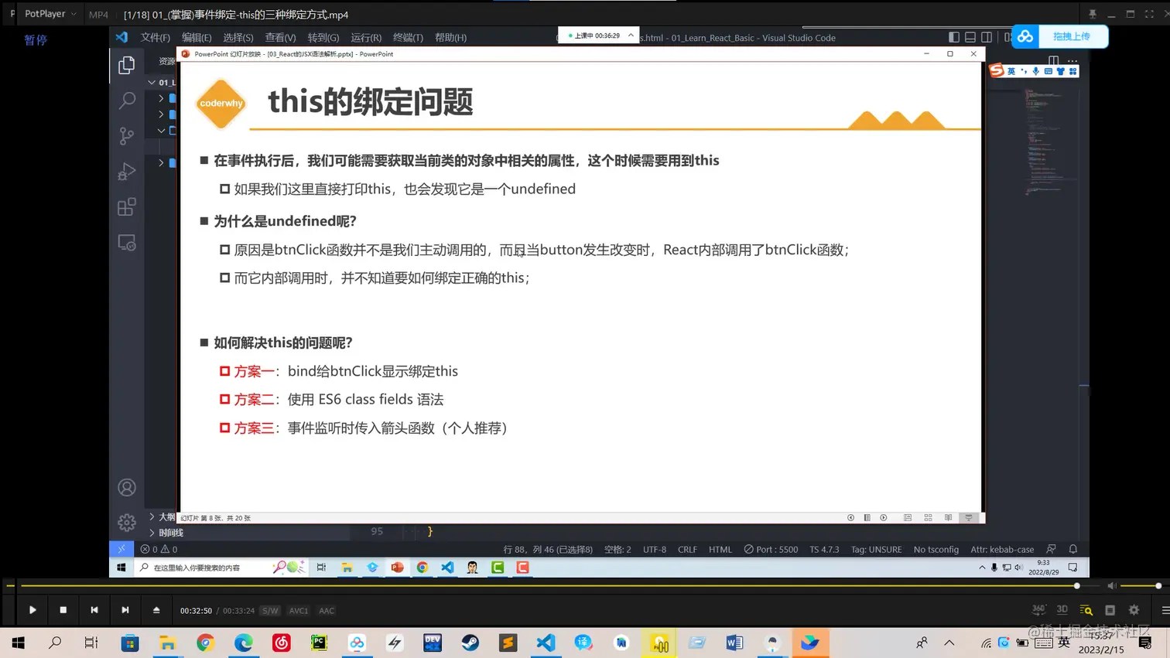The width and height of the screenshot is (1170, 658).
Task: Click the PotPlayer Play button
Action: click(32, 610)
